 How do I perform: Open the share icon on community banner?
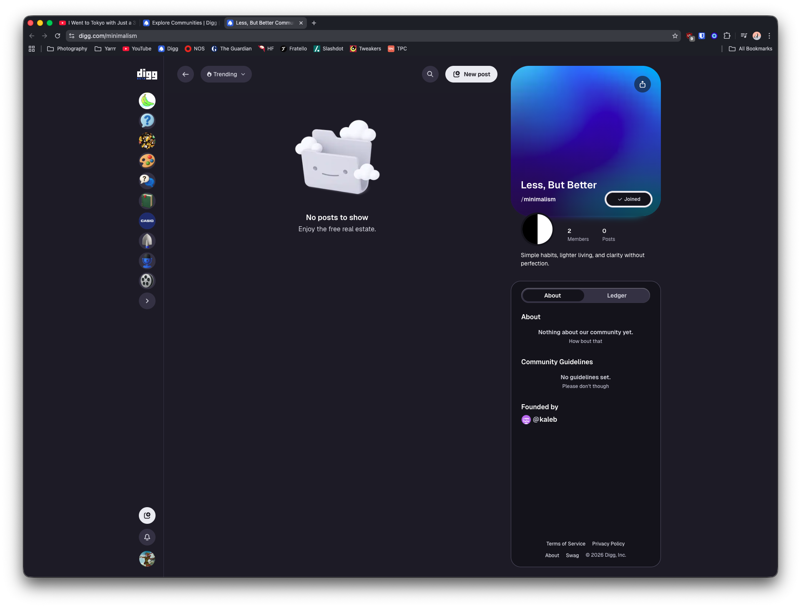tap(643, 84)
